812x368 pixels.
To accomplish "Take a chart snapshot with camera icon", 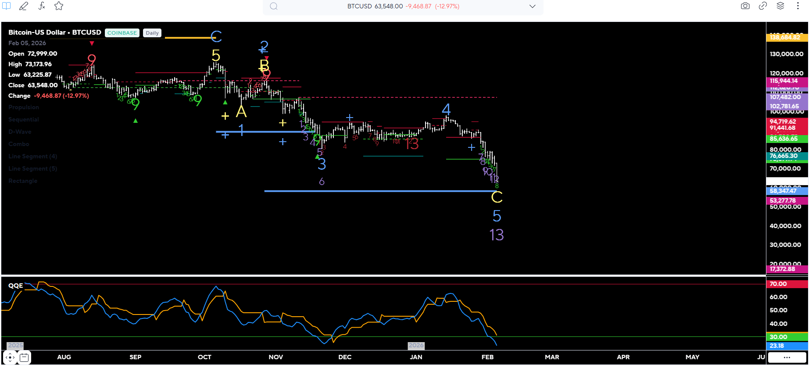I will [745, 6].
